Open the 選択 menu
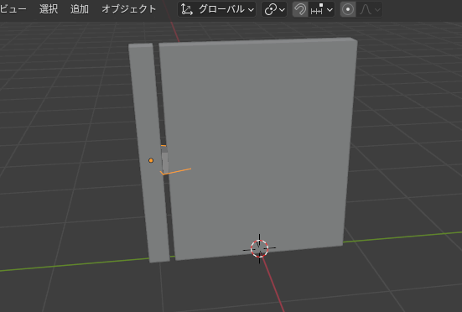This screenshot has height=312, width=462. tap(49, 9)
